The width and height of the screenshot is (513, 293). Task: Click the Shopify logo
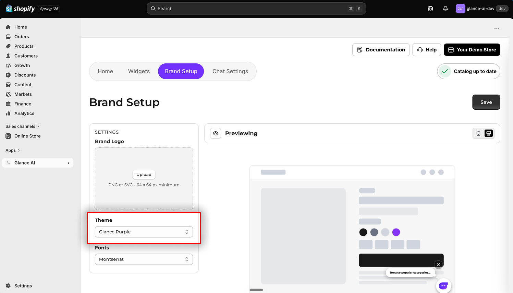click(x=20, y=9)
